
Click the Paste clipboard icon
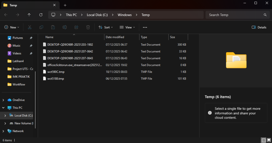pyautogui.click(x=53, y=27)
